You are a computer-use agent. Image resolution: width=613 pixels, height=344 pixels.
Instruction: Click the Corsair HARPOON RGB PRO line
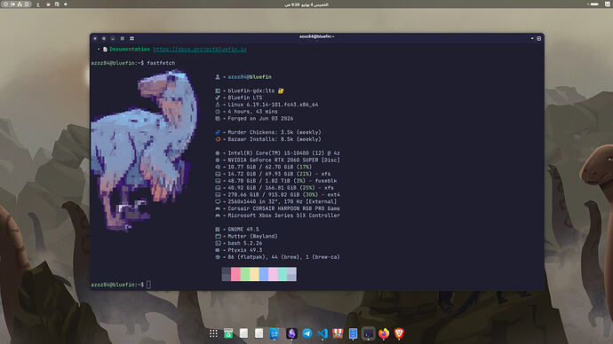point(277,208)
